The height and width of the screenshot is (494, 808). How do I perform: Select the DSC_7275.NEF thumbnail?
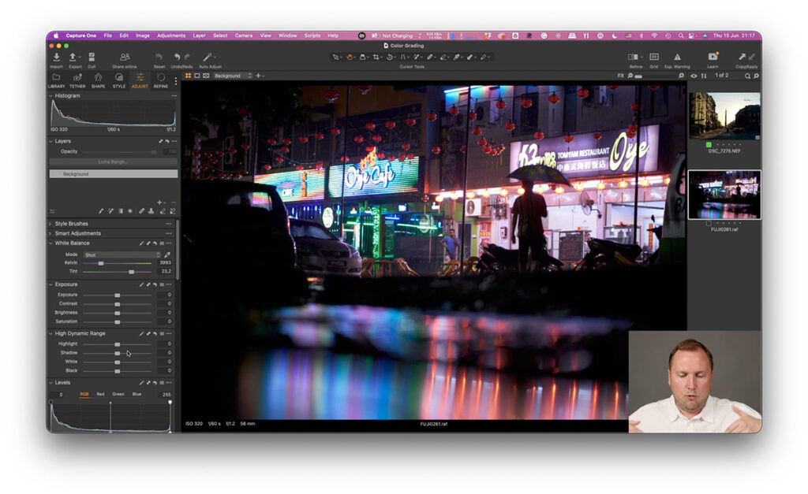click(724, 116)
